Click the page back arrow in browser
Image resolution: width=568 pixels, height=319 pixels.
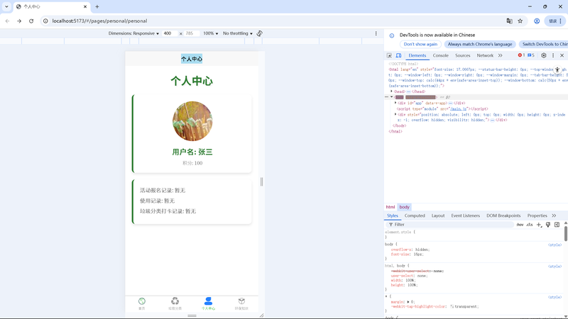(8, 21)
